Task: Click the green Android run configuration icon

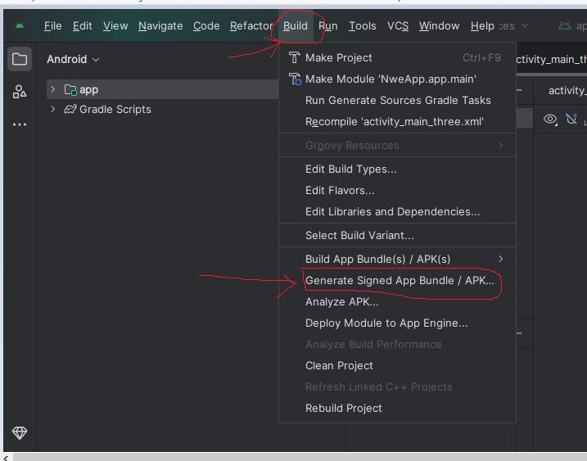Action: pos(564,26)
